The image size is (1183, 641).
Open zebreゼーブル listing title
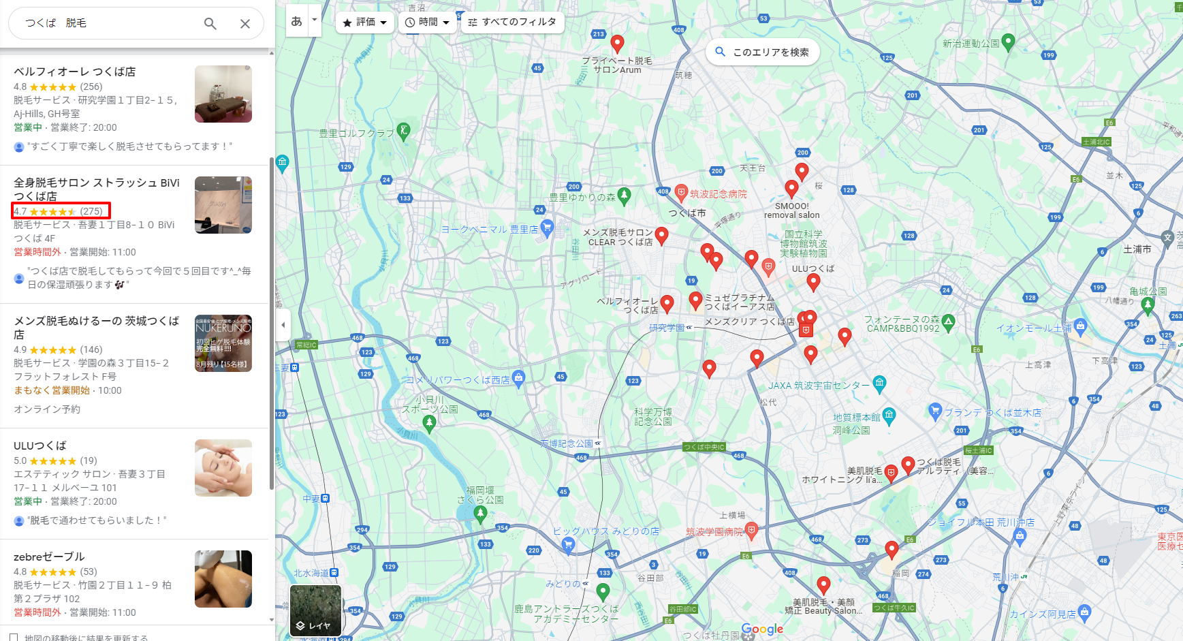(49, 557)
